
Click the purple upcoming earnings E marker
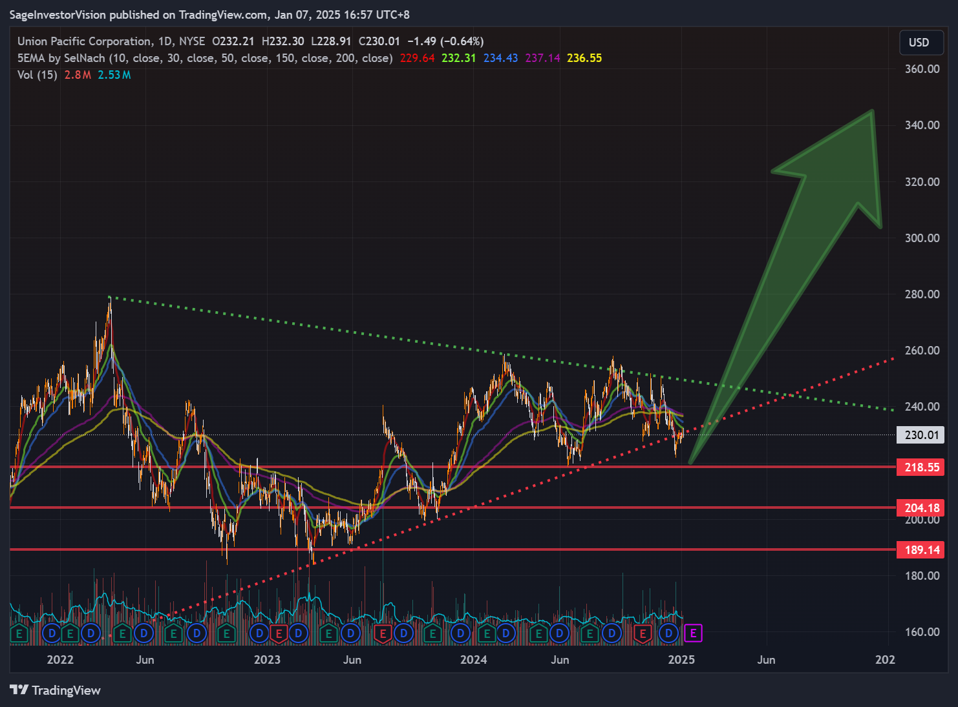coord(693,633)
